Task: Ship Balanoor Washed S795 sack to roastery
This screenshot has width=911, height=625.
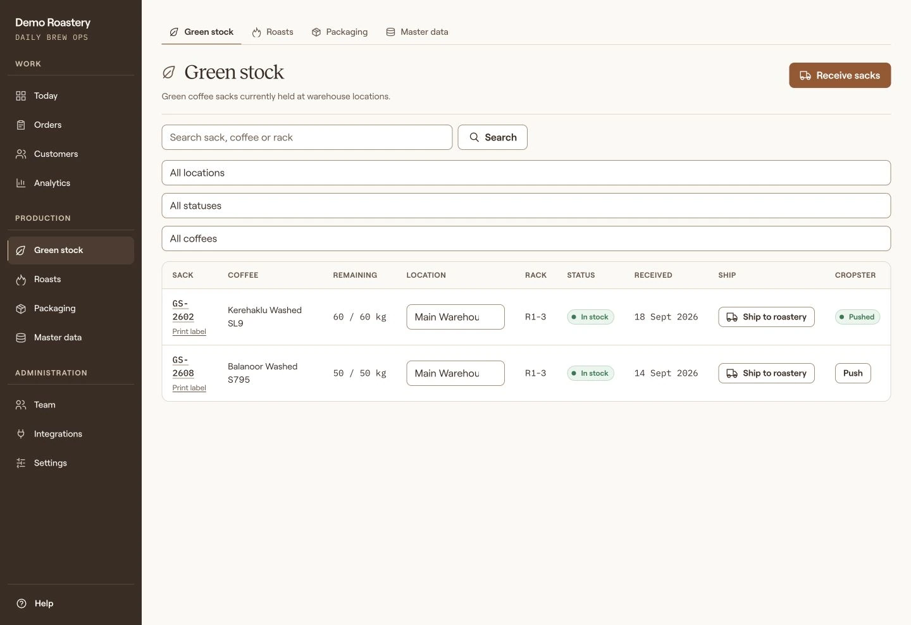Action: (766, 373)
